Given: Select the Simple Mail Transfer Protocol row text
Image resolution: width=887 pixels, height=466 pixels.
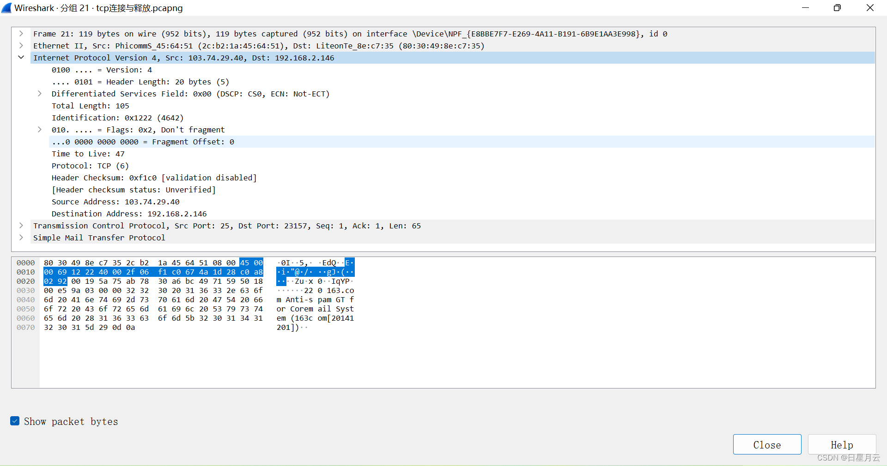Looking at the screenshot, I should [99, 238].
